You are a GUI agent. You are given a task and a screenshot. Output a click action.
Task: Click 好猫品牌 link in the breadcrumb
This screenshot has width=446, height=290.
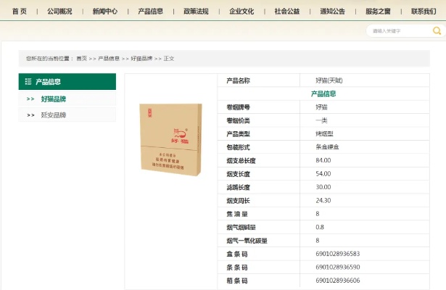(141, 59)
